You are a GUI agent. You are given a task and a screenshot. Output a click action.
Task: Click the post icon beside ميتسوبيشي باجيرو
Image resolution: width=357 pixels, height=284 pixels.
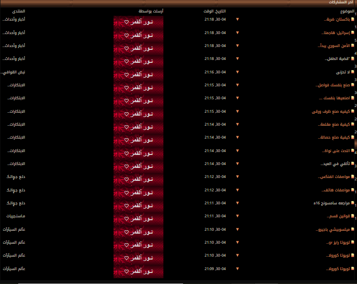pos(353,229)
